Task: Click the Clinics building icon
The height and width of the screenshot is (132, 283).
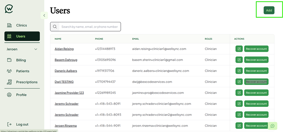Action: 9,25
